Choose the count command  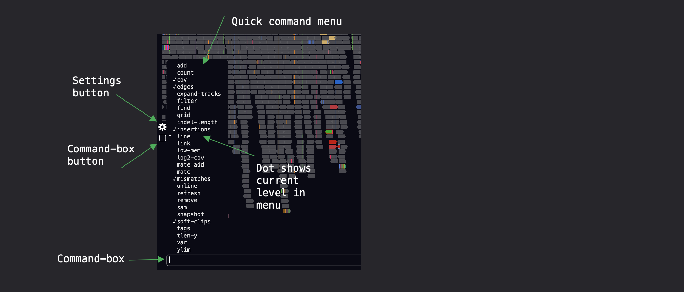click(x=185, y=72)
